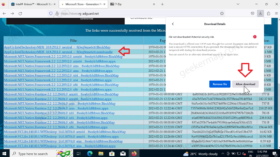Open NET.Native.Framework arm BlockMap link
This screenshot has width=280, height=157.
(x=62, y=66)
